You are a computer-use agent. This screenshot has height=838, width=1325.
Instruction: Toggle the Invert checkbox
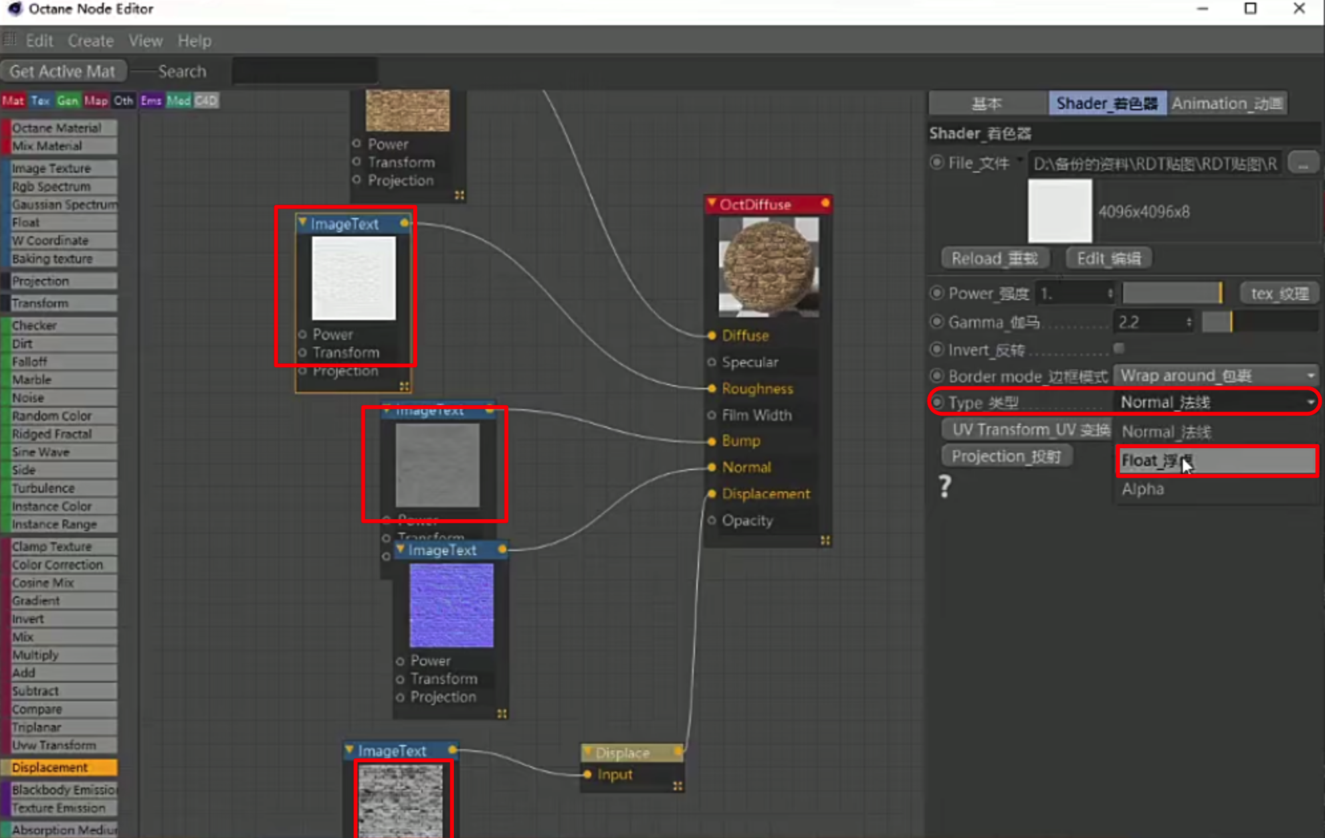click(1119, 349)
